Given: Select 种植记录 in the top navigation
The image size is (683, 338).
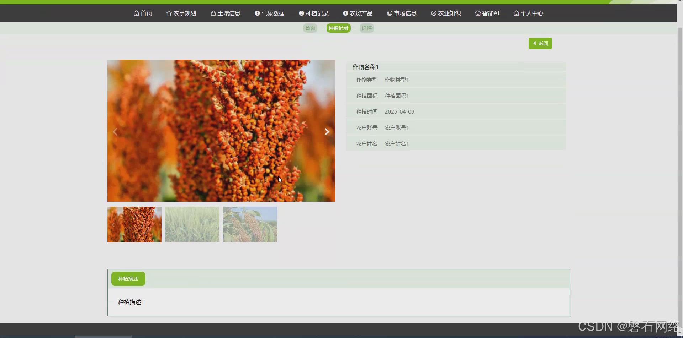Looking at the screenshot, I should click(x=314, y=13).
